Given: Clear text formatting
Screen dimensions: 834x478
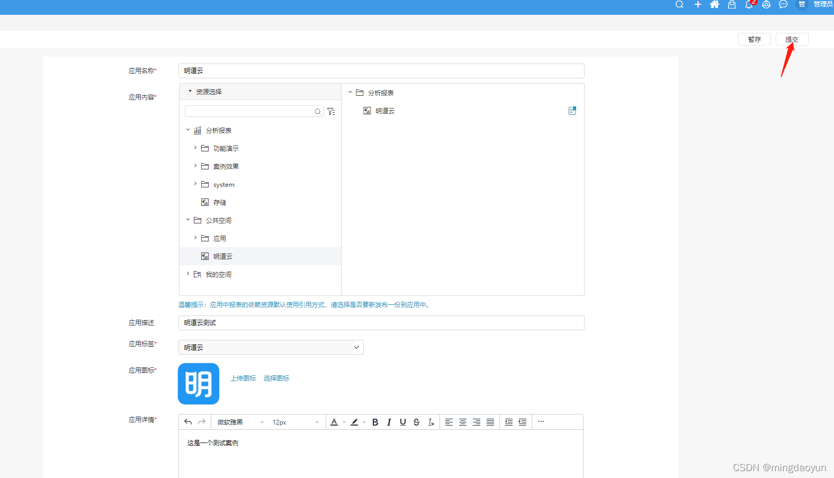Looking at the screenshot, I should (431, 422).
